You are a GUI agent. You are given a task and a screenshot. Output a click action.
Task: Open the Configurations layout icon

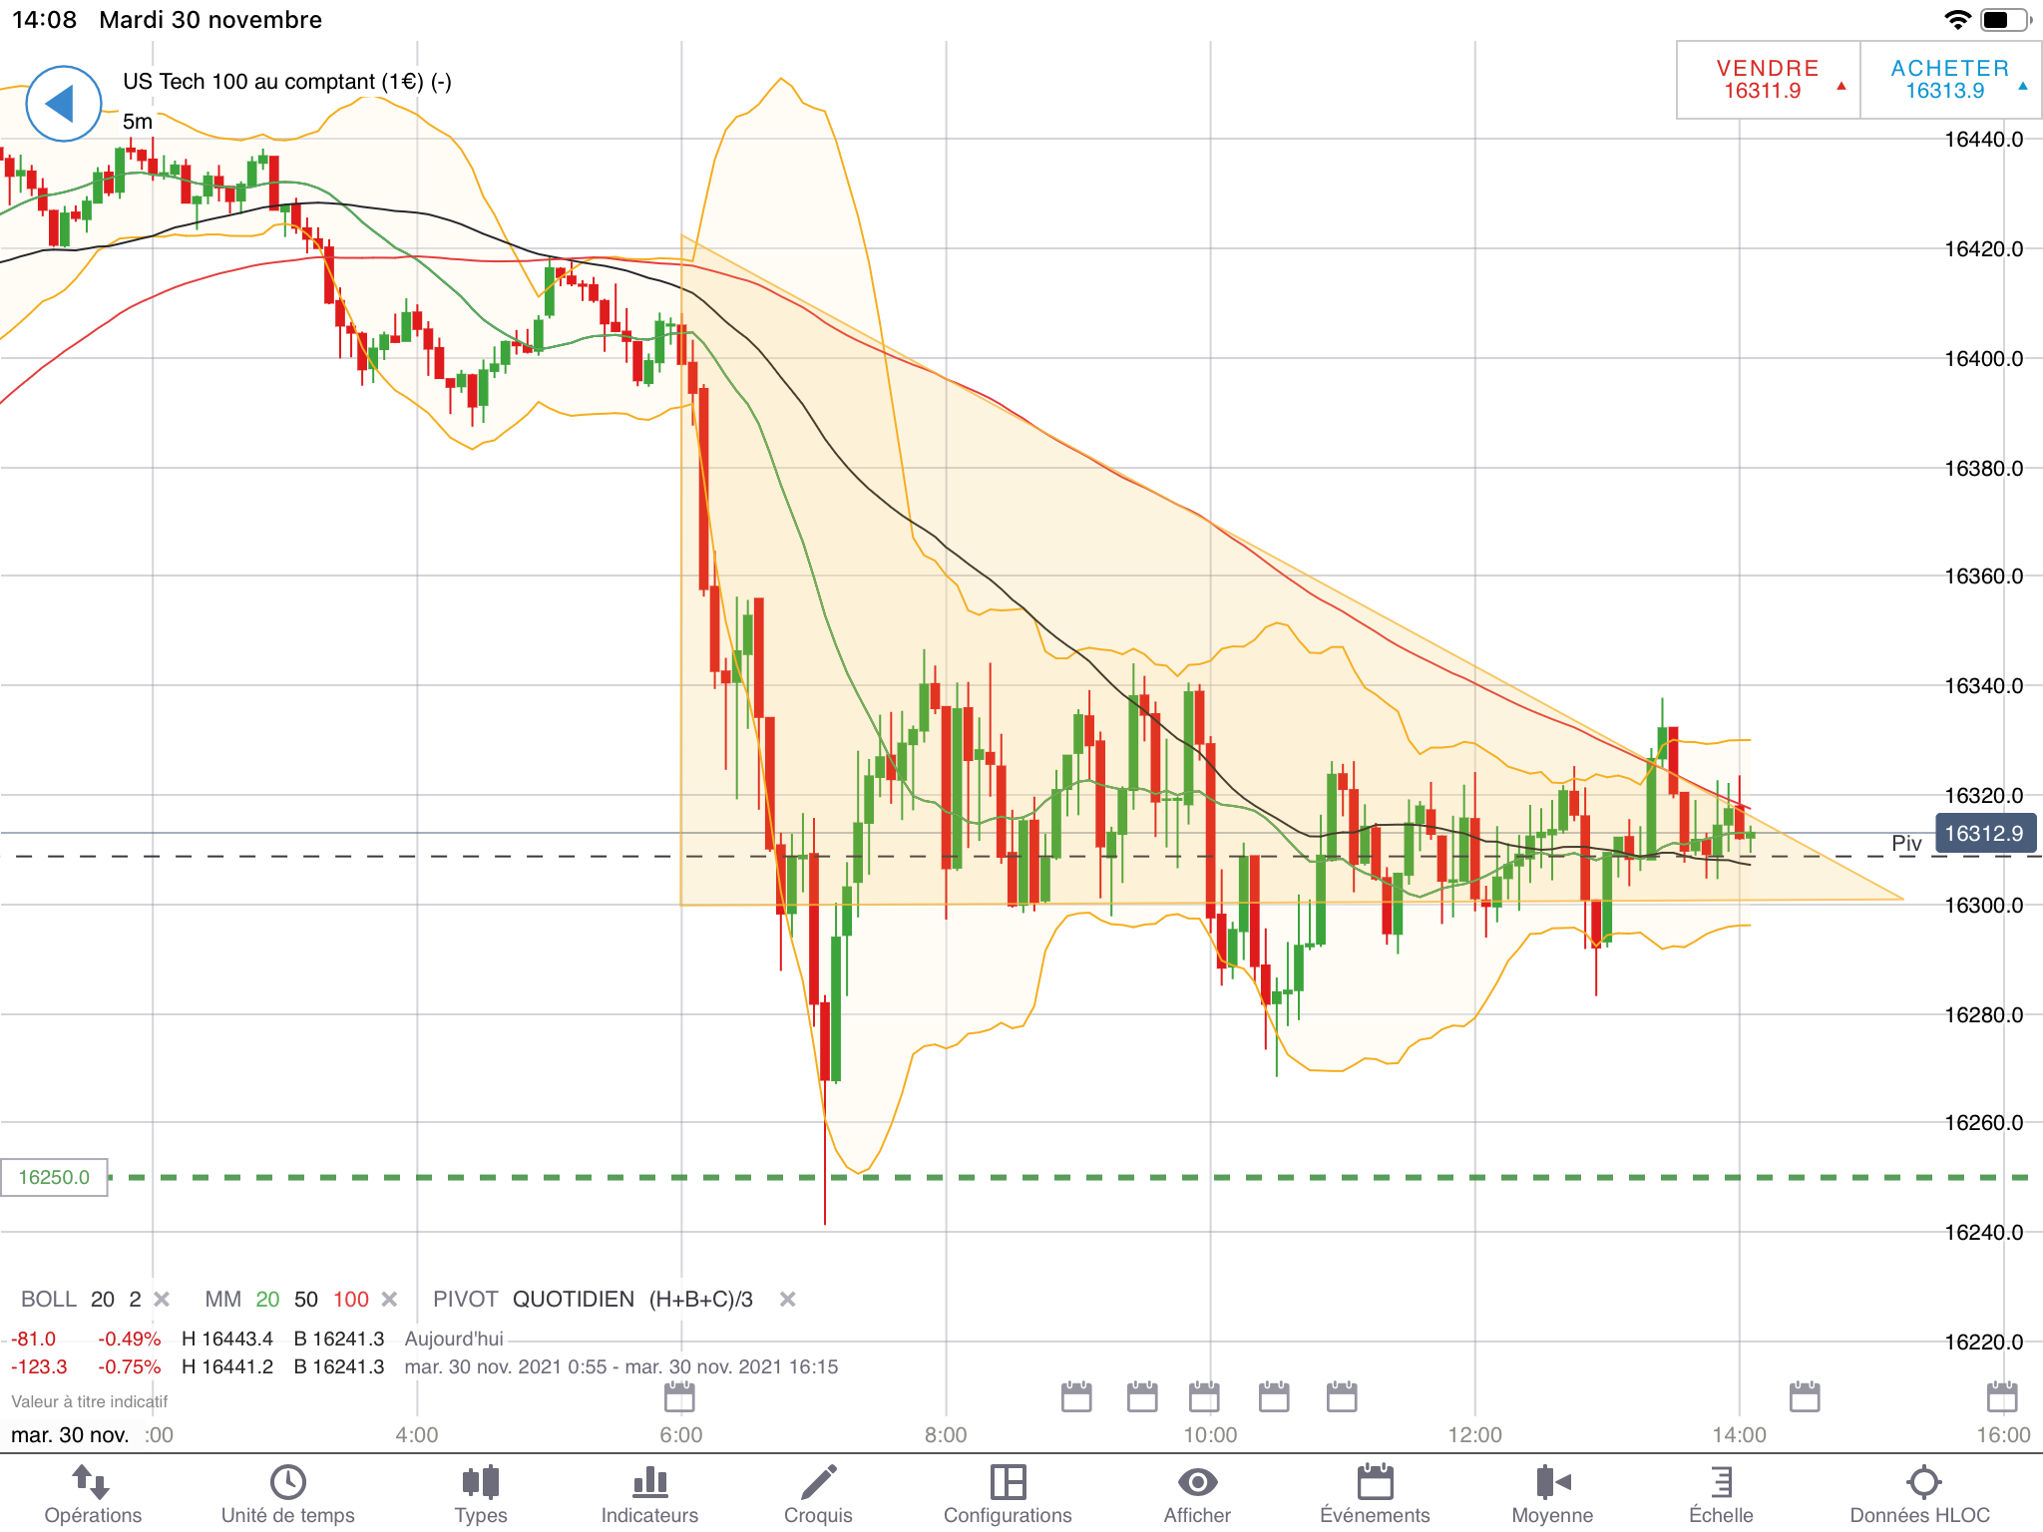pos(1008,1483)
